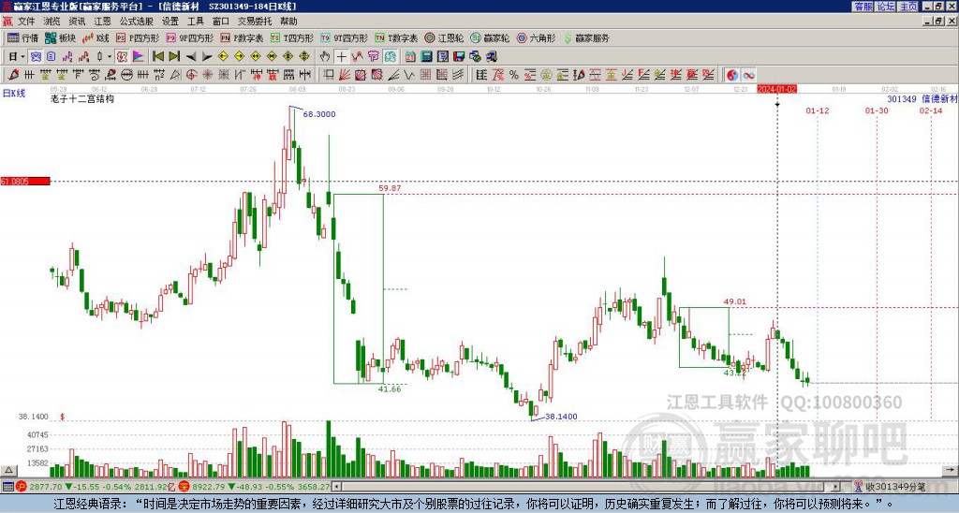This screenshot has width=959, height=513.
Task: Open 赢家服务 with dollar icon
Action: tap(586, 37)
